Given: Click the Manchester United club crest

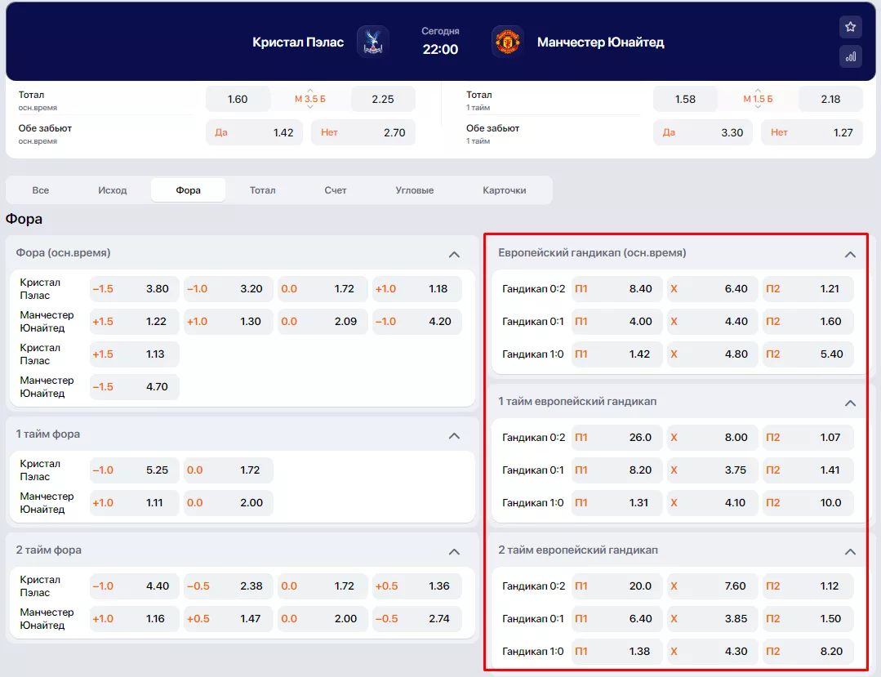Looking at the screenshot, I should pyautogui.click(x=507, y=42).
